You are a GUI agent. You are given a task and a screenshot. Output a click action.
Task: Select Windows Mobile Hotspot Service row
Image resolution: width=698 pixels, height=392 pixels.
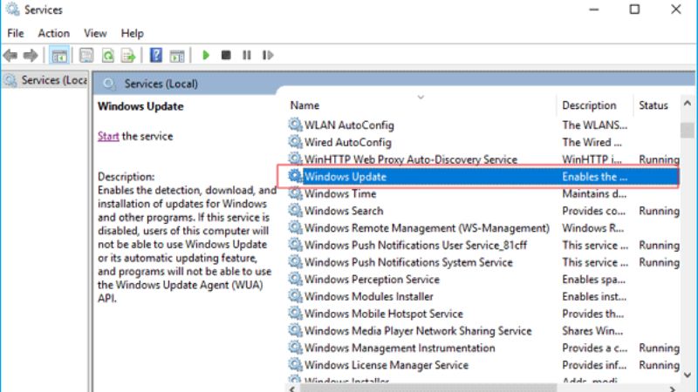(x=483, y=314)
